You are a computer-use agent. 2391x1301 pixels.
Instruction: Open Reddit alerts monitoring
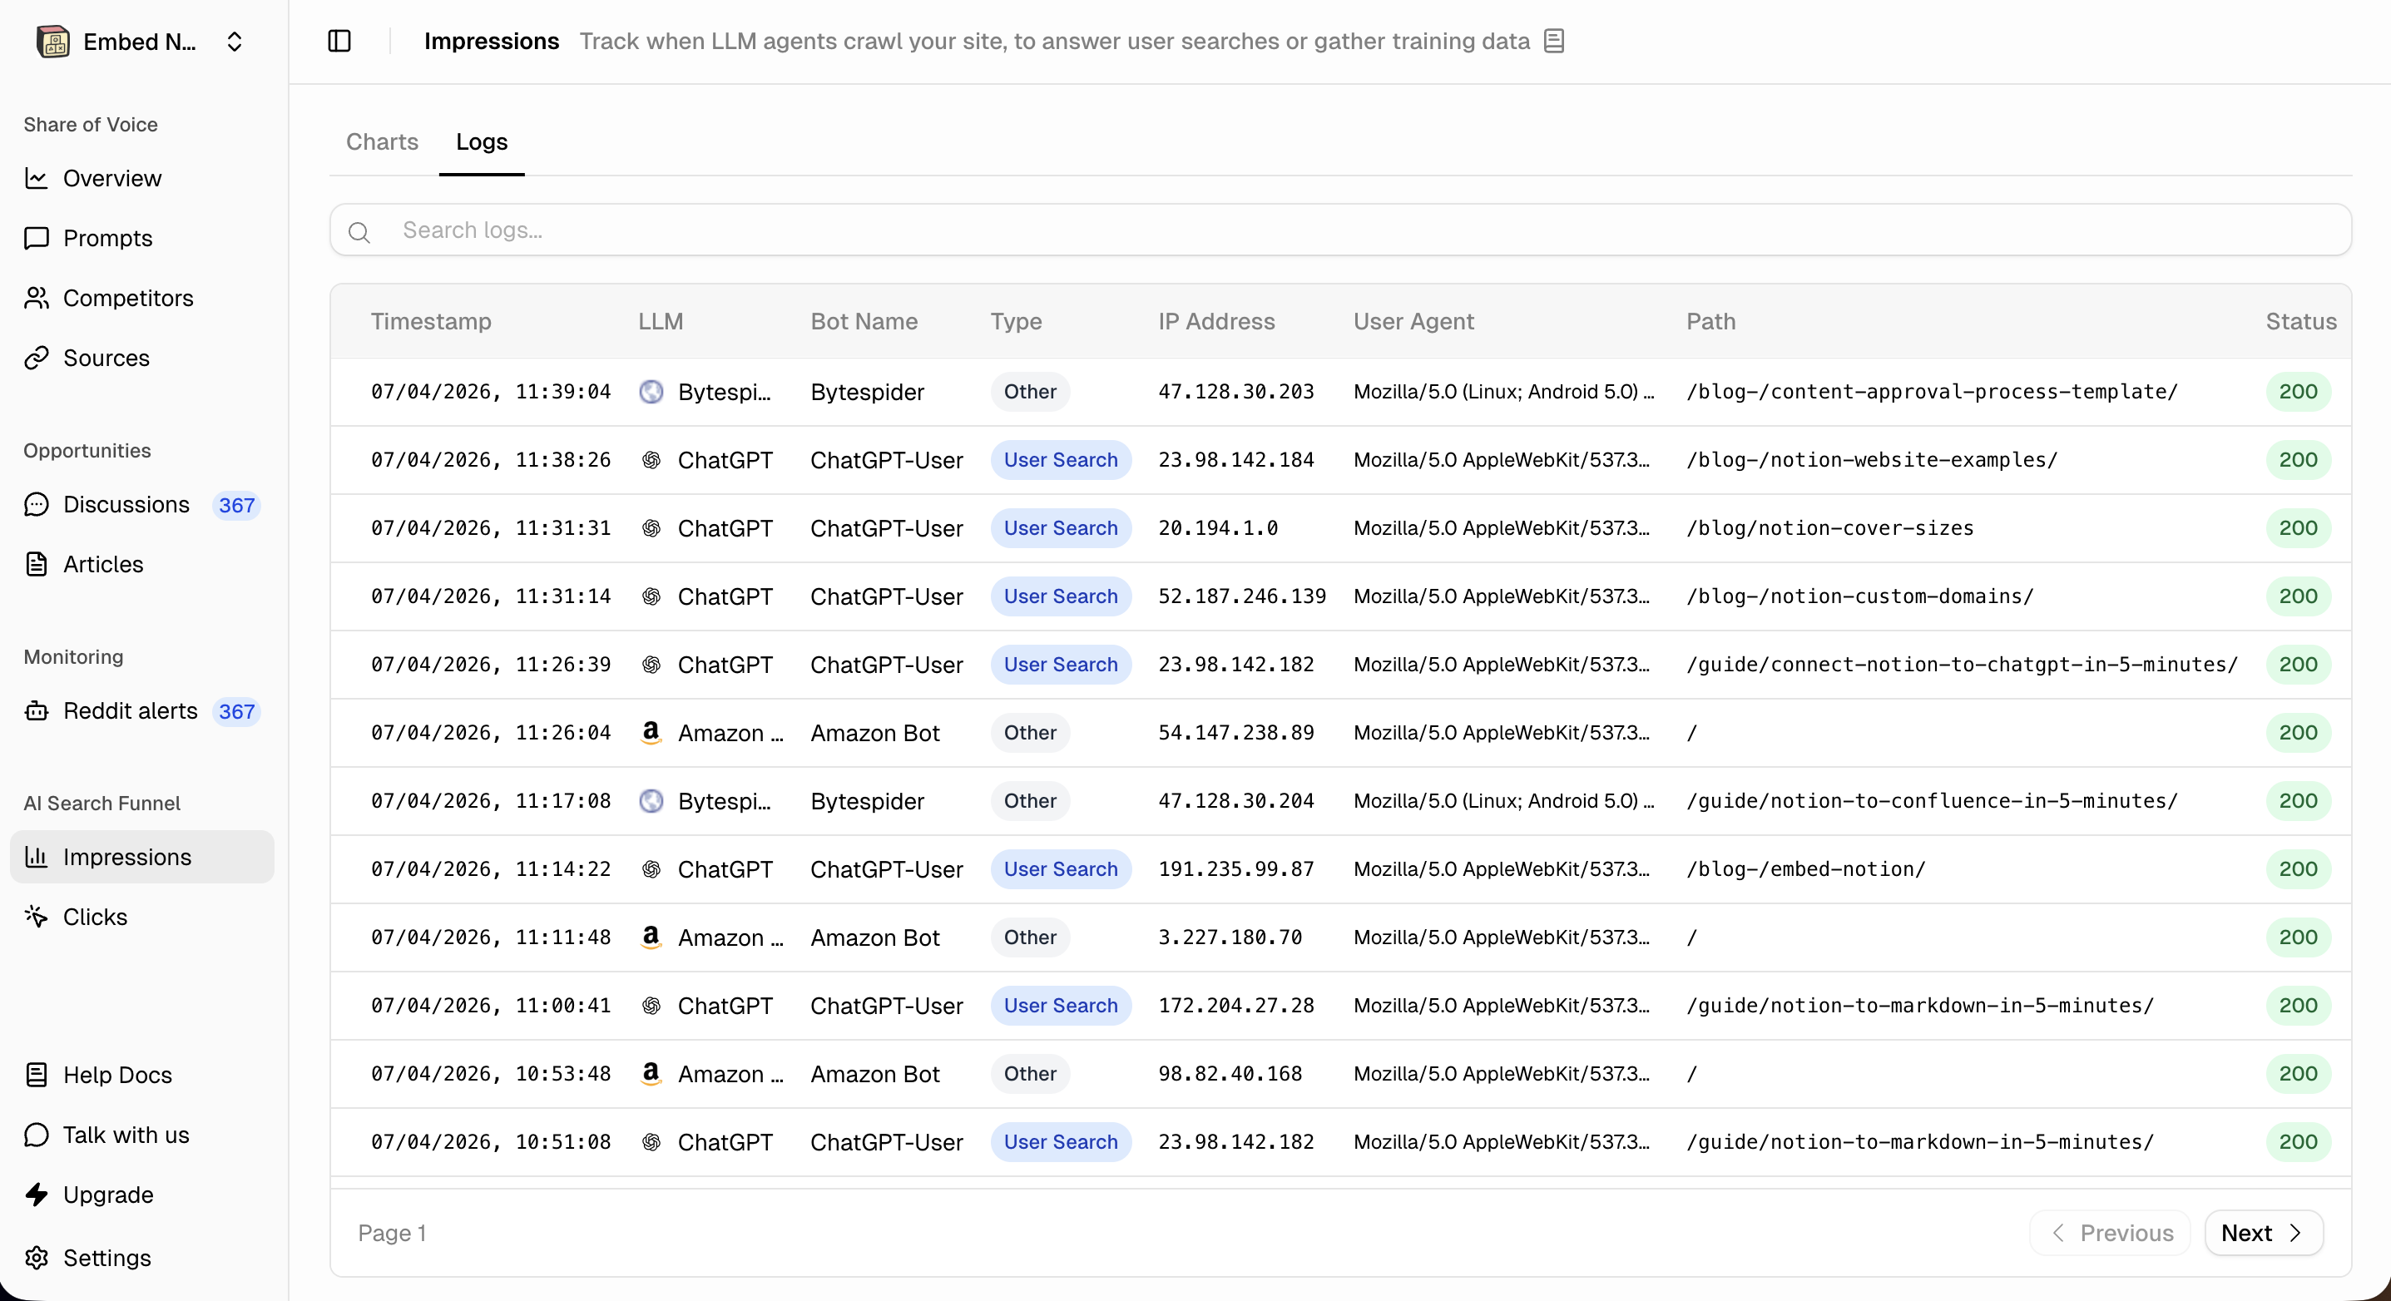pyautogui.click(x=129, y=711)
